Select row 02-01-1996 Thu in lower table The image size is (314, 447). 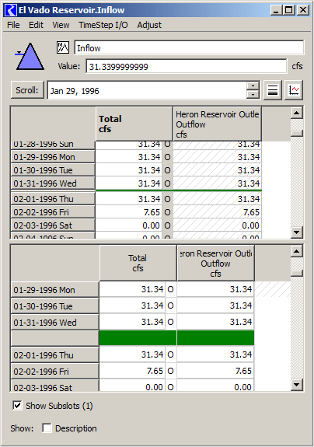click(55, 355)
